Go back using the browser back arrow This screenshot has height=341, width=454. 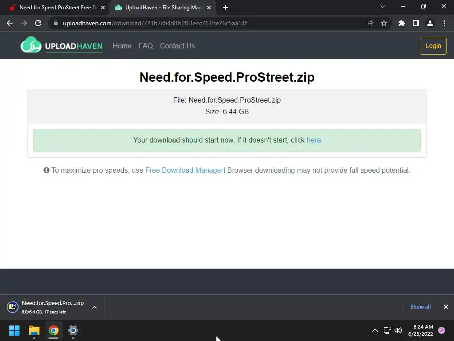10,23
